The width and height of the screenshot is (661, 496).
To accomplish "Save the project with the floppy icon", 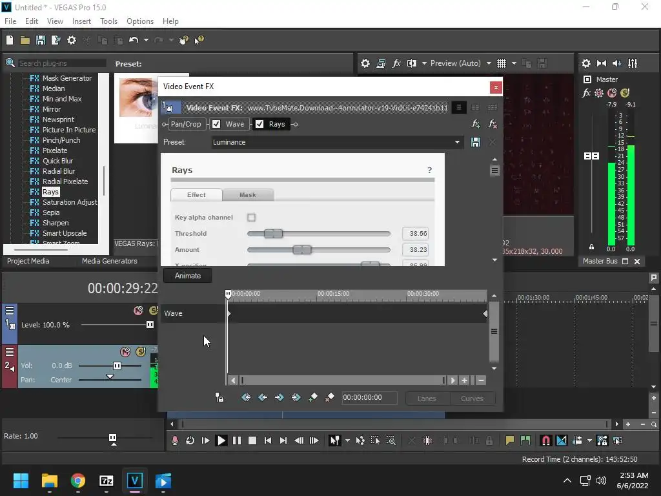I will click(41, 40).
